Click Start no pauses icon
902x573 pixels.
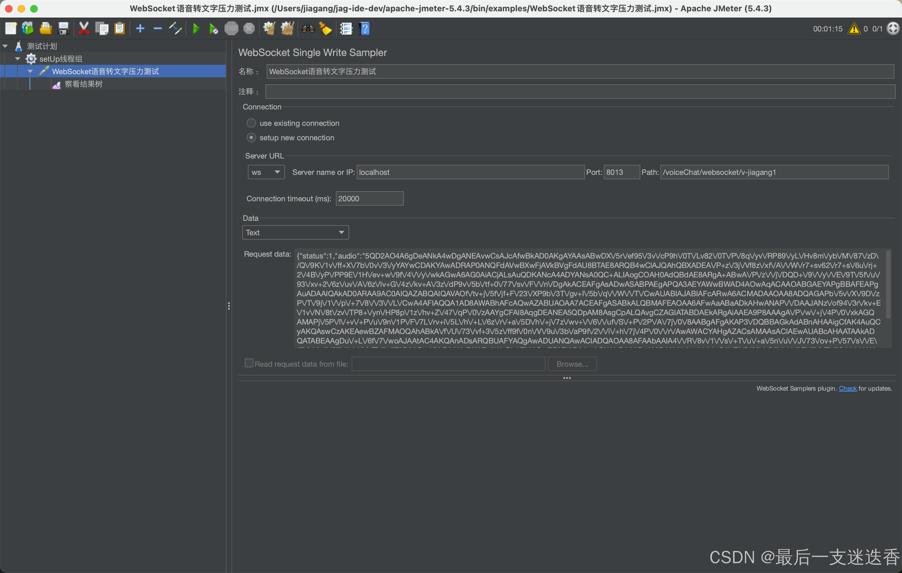point(214,29)
